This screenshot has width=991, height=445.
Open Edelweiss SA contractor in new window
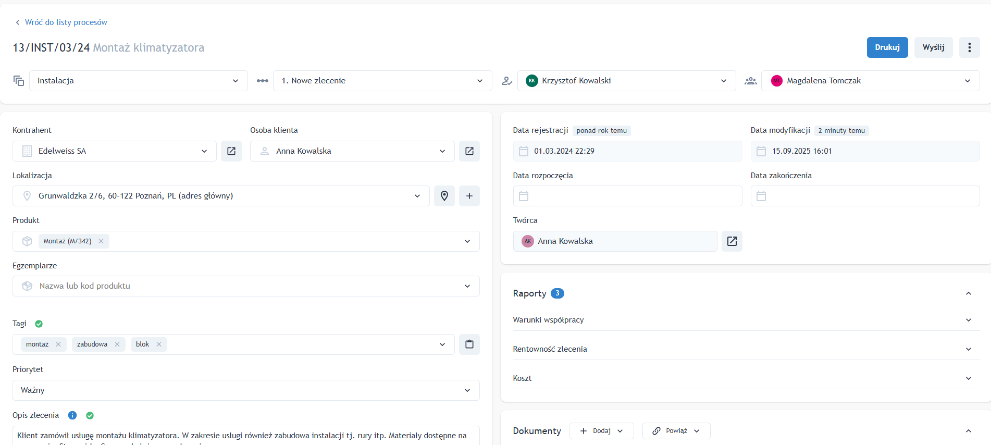[231, 151]
